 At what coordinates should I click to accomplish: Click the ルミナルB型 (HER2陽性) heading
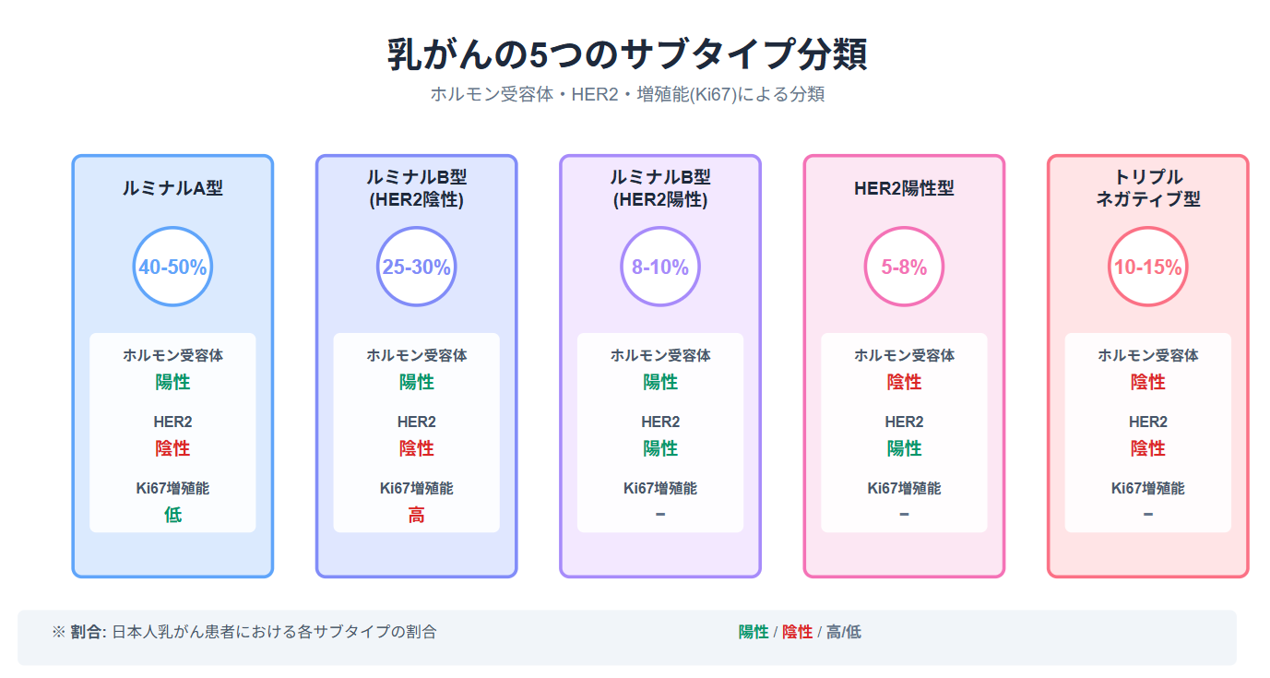660,188
